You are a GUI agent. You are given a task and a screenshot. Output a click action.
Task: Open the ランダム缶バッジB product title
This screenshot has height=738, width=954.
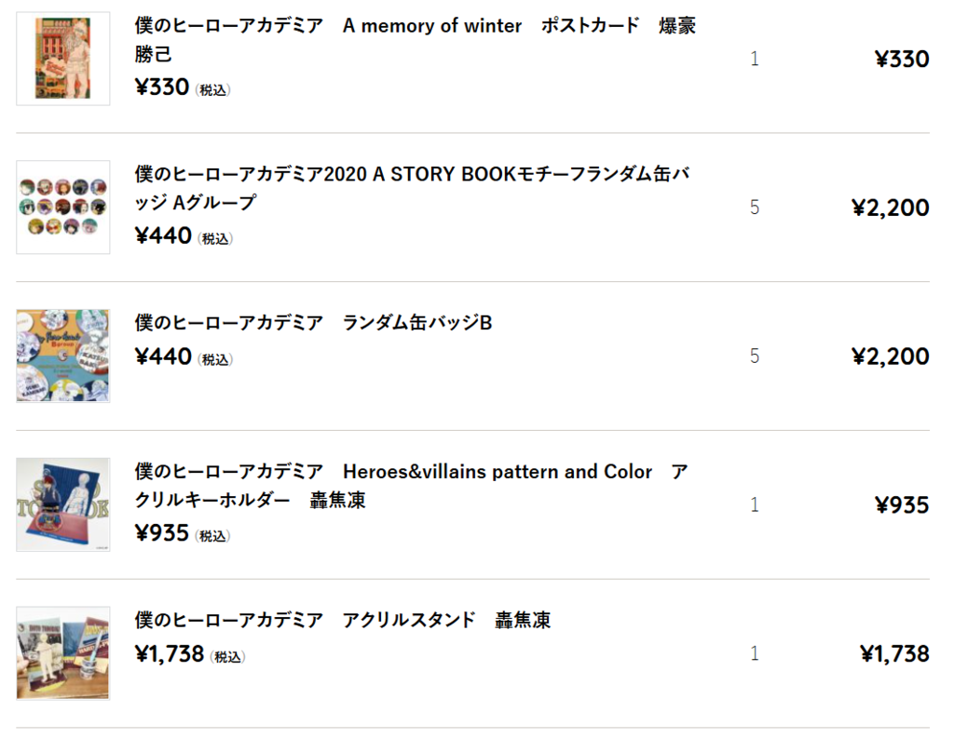click(313, 322)
